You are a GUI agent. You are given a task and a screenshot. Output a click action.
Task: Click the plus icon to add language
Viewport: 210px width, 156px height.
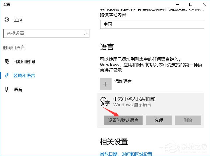pos(106,84)
